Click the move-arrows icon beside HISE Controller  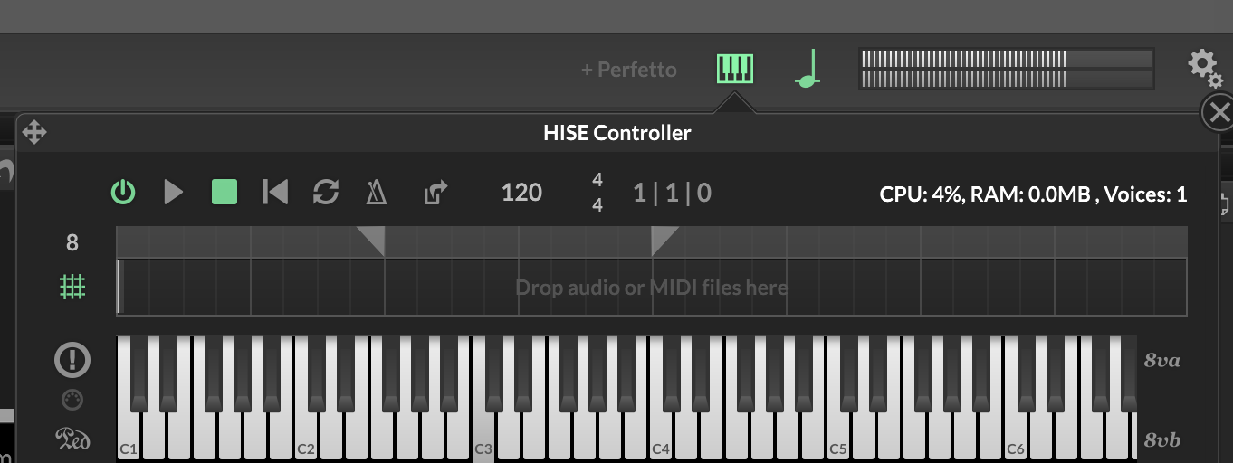point(33,133)
